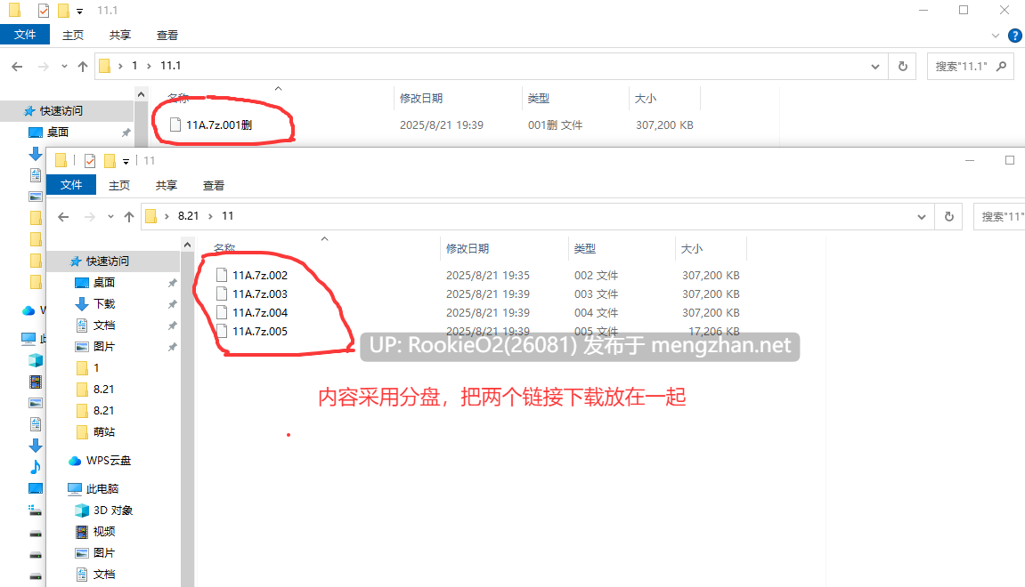This screenshot has width=1025, height=587.
Task: Click the pin next to 下载 in 11 window
Action: [173, 304]
